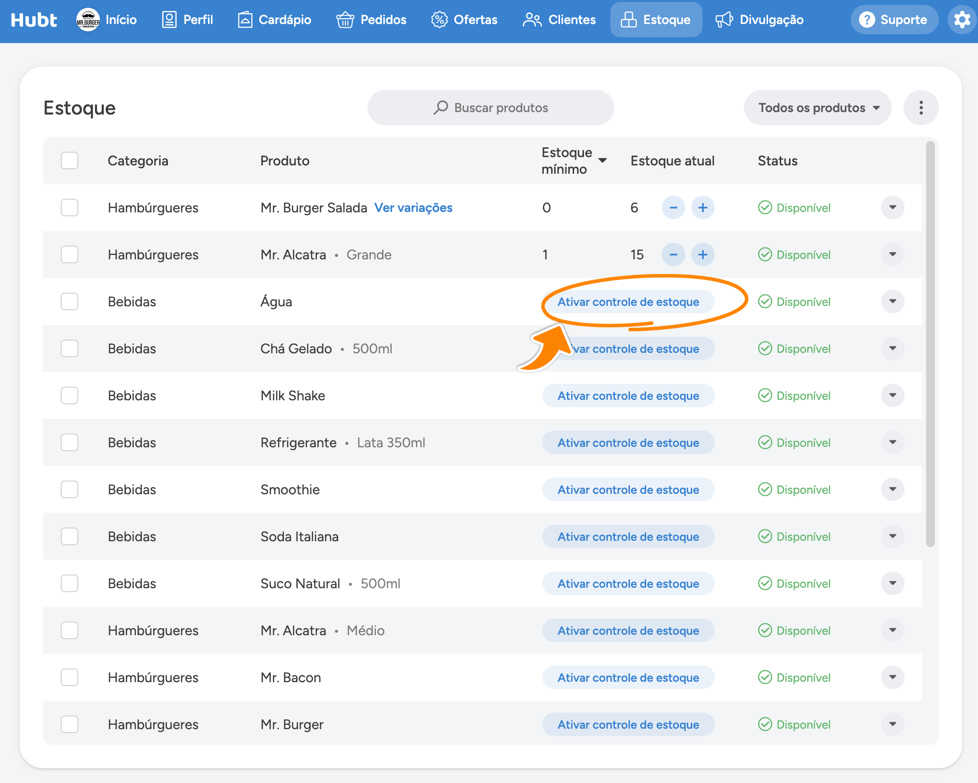Click the Mr. Burger store logo icon
The height and width of the screenshot is (783, 978).
(88, 20)
